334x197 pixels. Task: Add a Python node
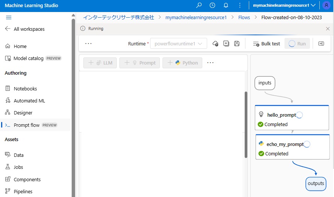pyautogui.click(x=182, y=63)
